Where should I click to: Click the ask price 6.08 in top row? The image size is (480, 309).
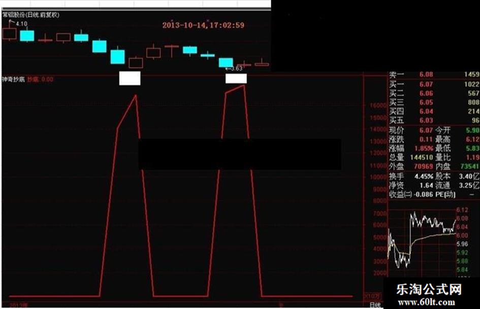tap(426, 75)
